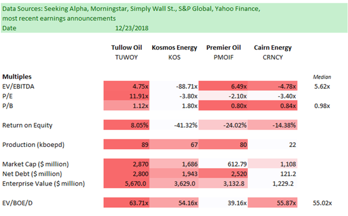Click the Kosmos Energy column header
The width and height of the screenshot is (348, 216).
pyautogui.click(x=175, y=48)
